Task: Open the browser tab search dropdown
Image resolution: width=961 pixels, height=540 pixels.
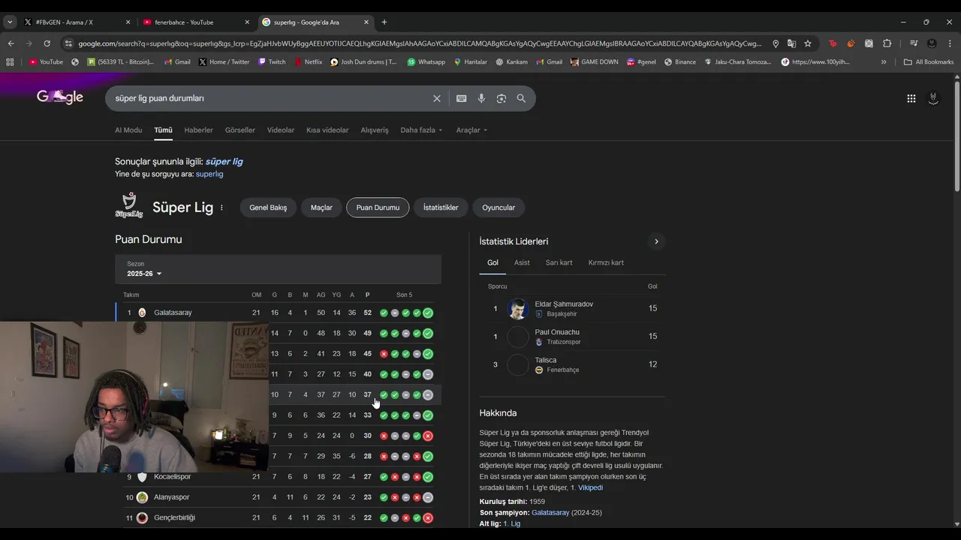Action: [x=10, y=22]
